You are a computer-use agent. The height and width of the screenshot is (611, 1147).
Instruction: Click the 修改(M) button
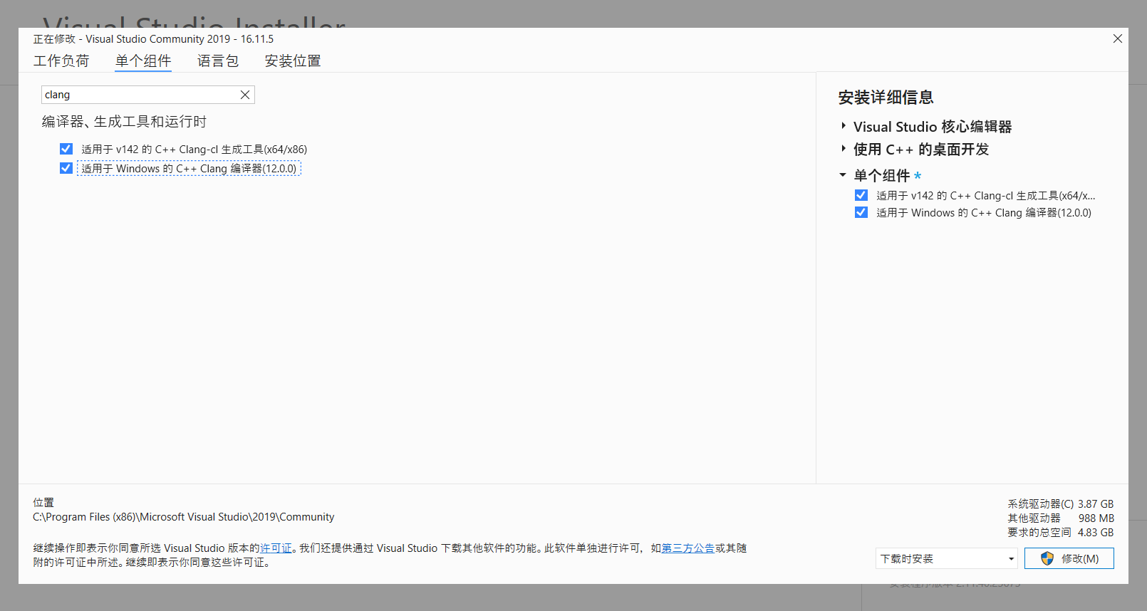[x=1069, y=558]
